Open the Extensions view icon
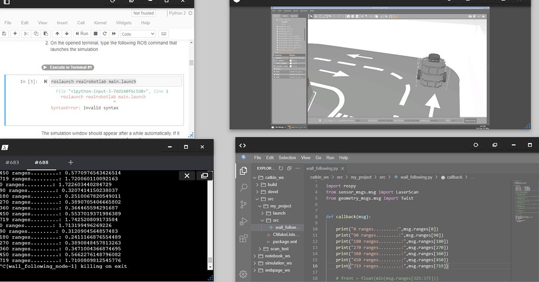 (x=243, y=238)
